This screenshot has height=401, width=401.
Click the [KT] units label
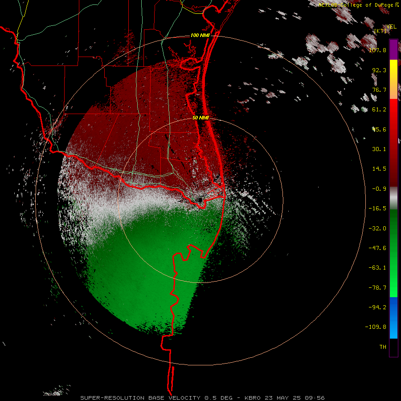tap(381, 31)
